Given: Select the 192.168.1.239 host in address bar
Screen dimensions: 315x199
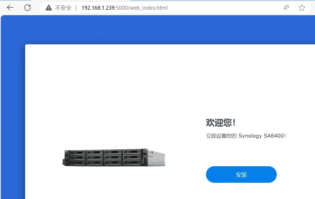Looking at the screenshot, I should (98, 8).
